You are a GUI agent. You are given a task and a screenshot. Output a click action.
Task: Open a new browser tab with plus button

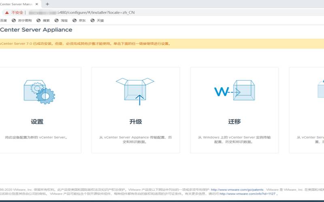(47, 4)
